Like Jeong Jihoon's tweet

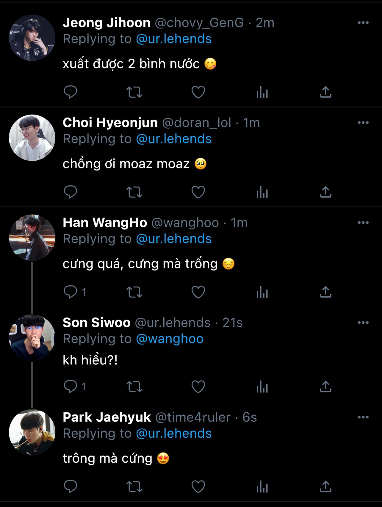pos(198,92)
